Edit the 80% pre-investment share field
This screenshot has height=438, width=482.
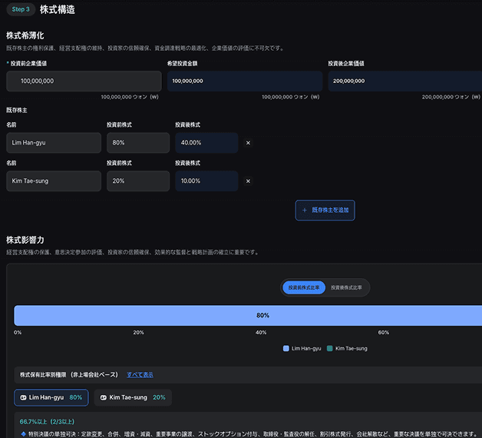pos(138,143)
